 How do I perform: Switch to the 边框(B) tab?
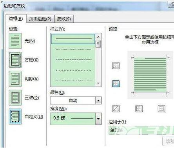click(x=16, y=19)
